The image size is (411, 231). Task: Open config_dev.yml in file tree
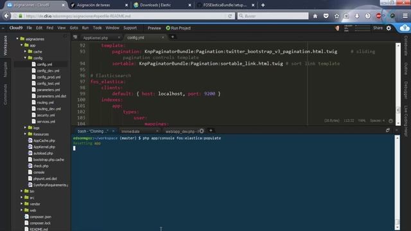48,71
